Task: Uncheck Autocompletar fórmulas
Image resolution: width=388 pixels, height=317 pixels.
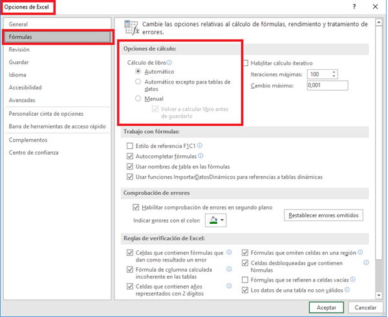Action: pyautogui.click(x=130, y=156)
